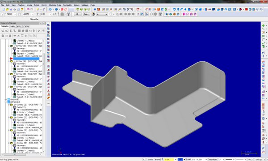Open the system color dropdown arrow
268x161 pixels.
[x=184, y=160]
